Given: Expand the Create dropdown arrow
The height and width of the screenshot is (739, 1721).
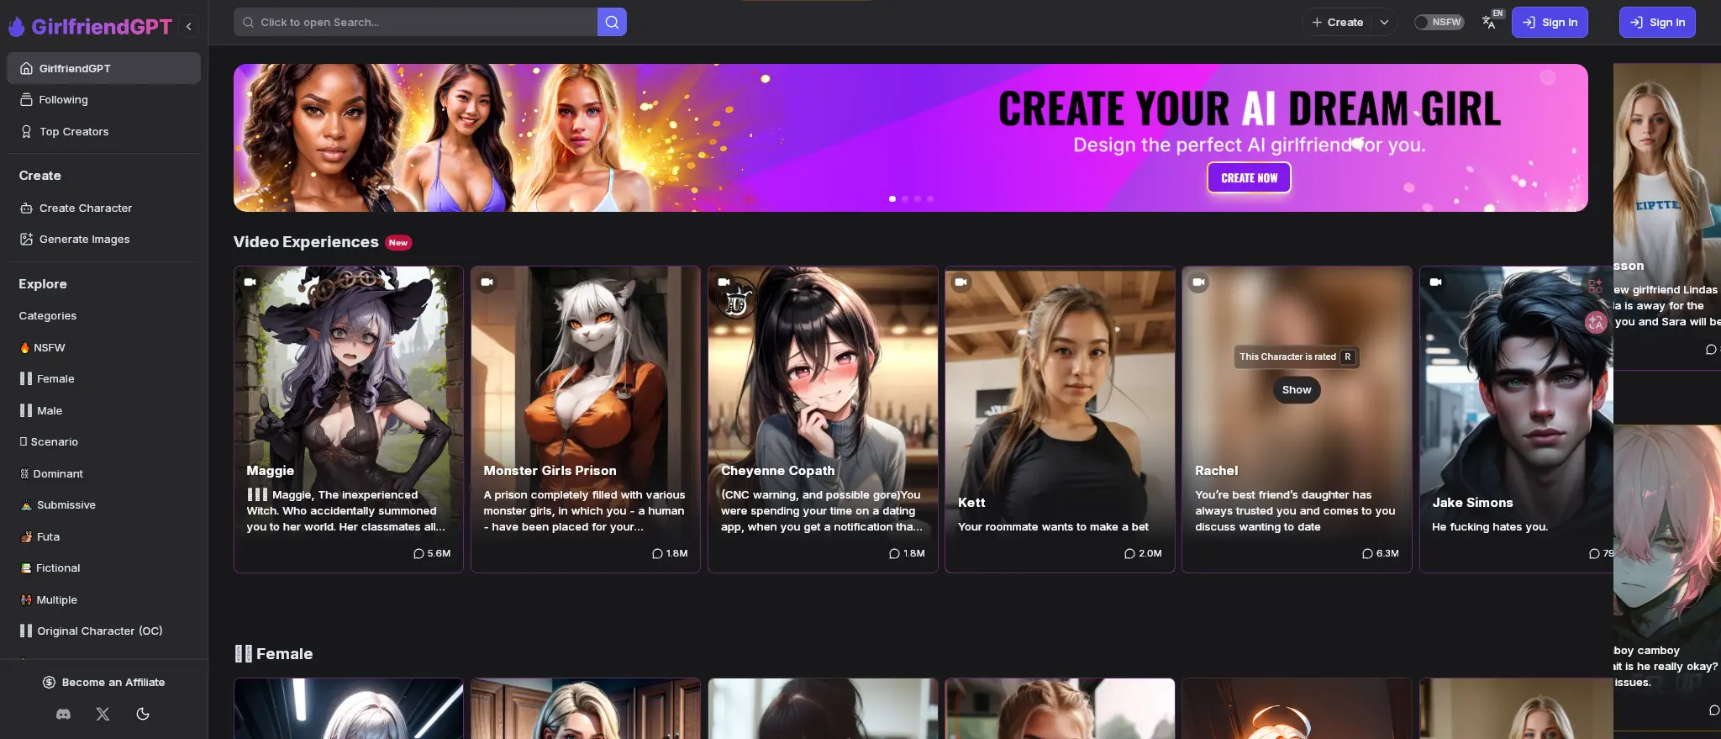Looking at the screenshot, I should tap(1384, 23).
